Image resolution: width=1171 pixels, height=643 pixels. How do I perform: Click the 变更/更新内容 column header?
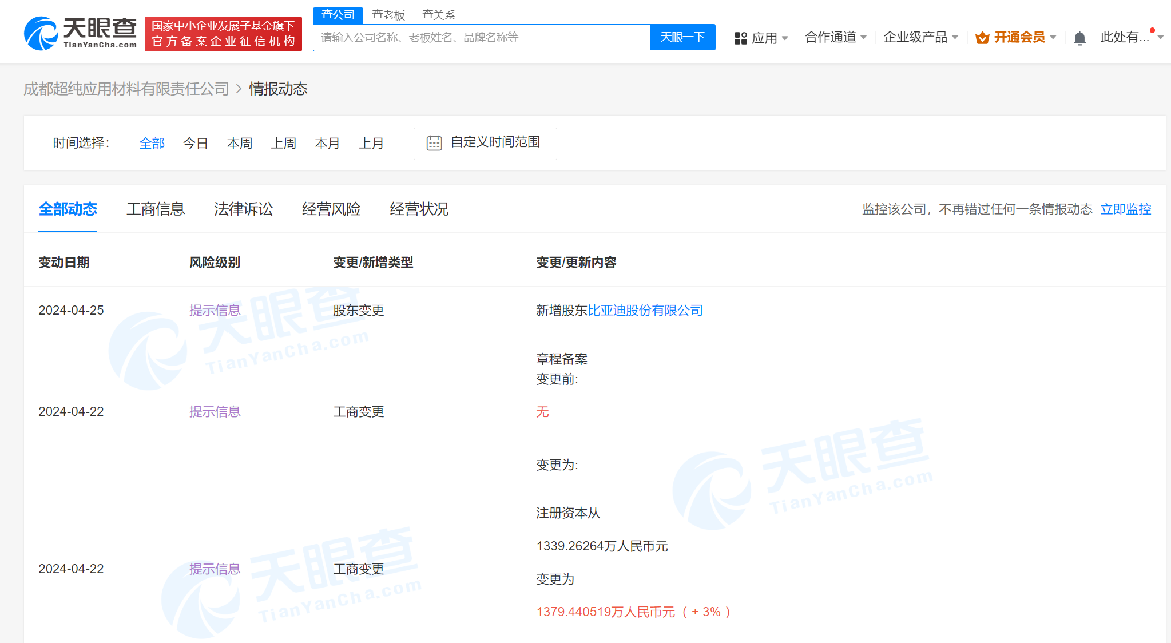pyautogui.click(x=576, y=263)
